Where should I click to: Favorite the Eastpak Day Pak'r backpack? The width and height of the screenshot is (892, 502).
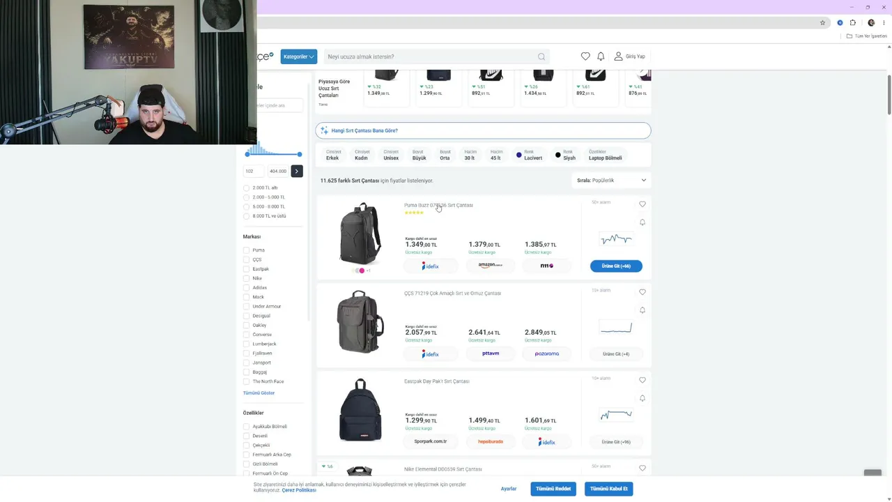coord(643,380)
